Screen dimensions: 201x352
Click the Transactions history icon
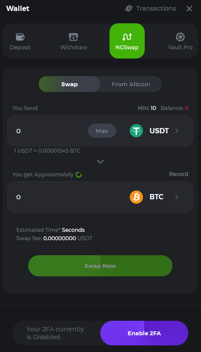(129, 8)
